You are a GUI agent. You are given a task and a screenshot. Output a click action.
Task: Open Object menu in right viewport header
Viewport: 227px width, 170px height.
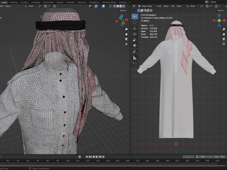(x=179, y=6)
